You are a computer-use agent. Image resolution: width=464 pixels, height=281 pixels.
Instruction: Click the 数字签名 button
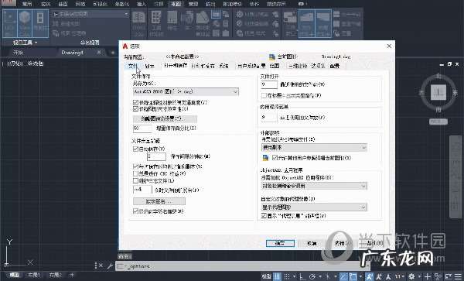click(x=159, y=201)
